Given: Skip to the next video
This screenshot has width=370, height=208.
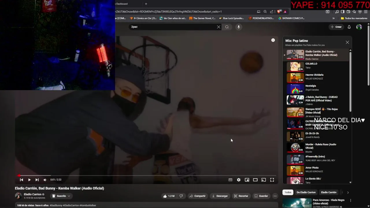Looking at the screenshot, I should (x=37, y=180).
